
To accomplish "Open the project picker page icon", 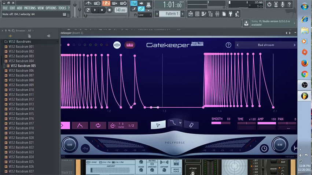I will pyautogui.click(x=224, y=14).
